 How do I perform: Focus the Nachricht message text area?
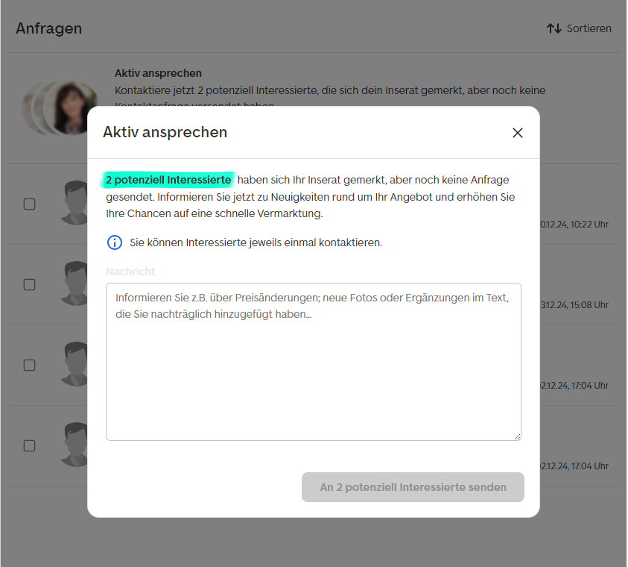[x=313, y=362]
